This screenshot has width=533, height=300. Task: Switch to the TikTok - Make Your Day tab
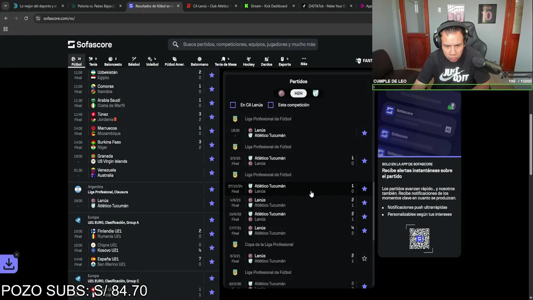click(328, 6)
